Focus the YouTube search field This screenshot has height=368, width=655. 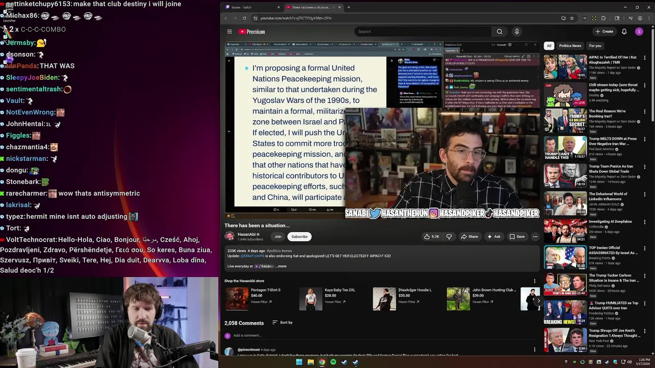click(423, 32)
